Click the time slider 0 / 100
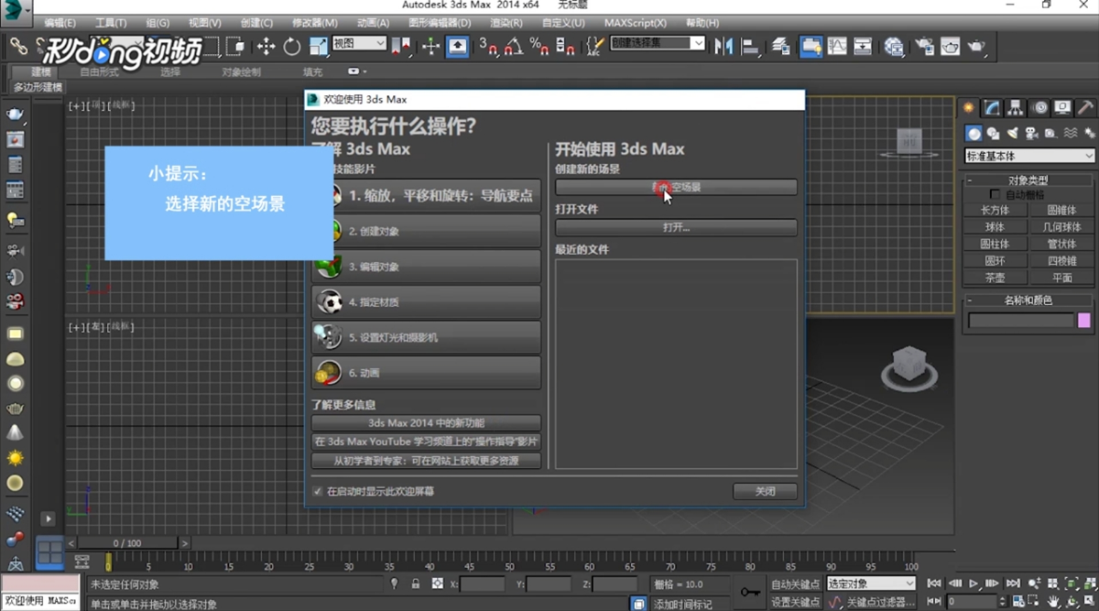The height and width of the screenshot is (611, 1099). coord(127,543)
